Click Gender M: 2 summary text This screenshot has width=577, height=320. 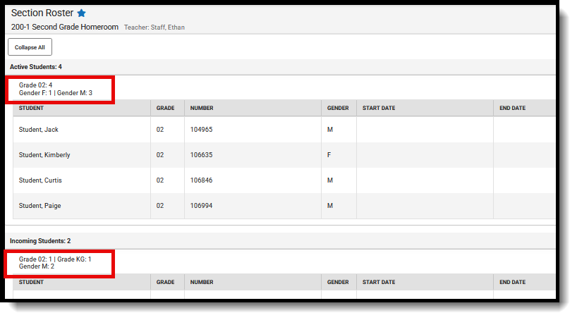37,266
